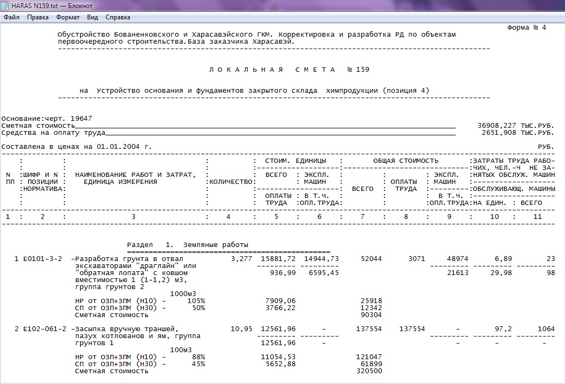Click the percentage '105%'

coord(196,301)
